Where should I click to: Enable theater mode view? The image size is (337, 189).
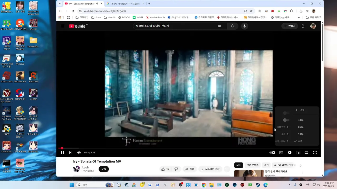[x=306, y=153]
